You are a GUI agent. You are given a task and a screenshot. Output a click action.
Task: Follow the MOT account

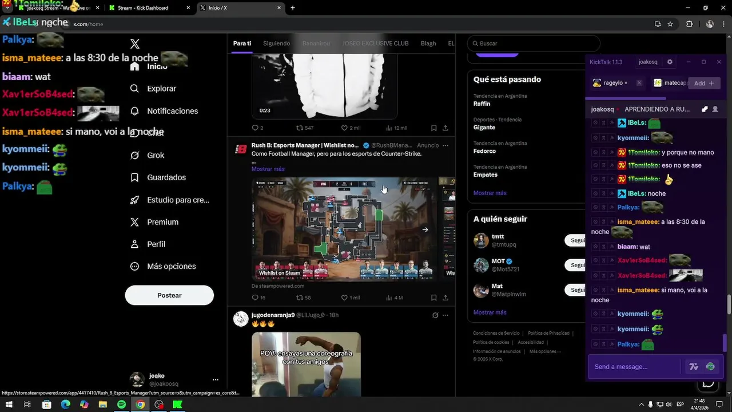pos(575,265)
